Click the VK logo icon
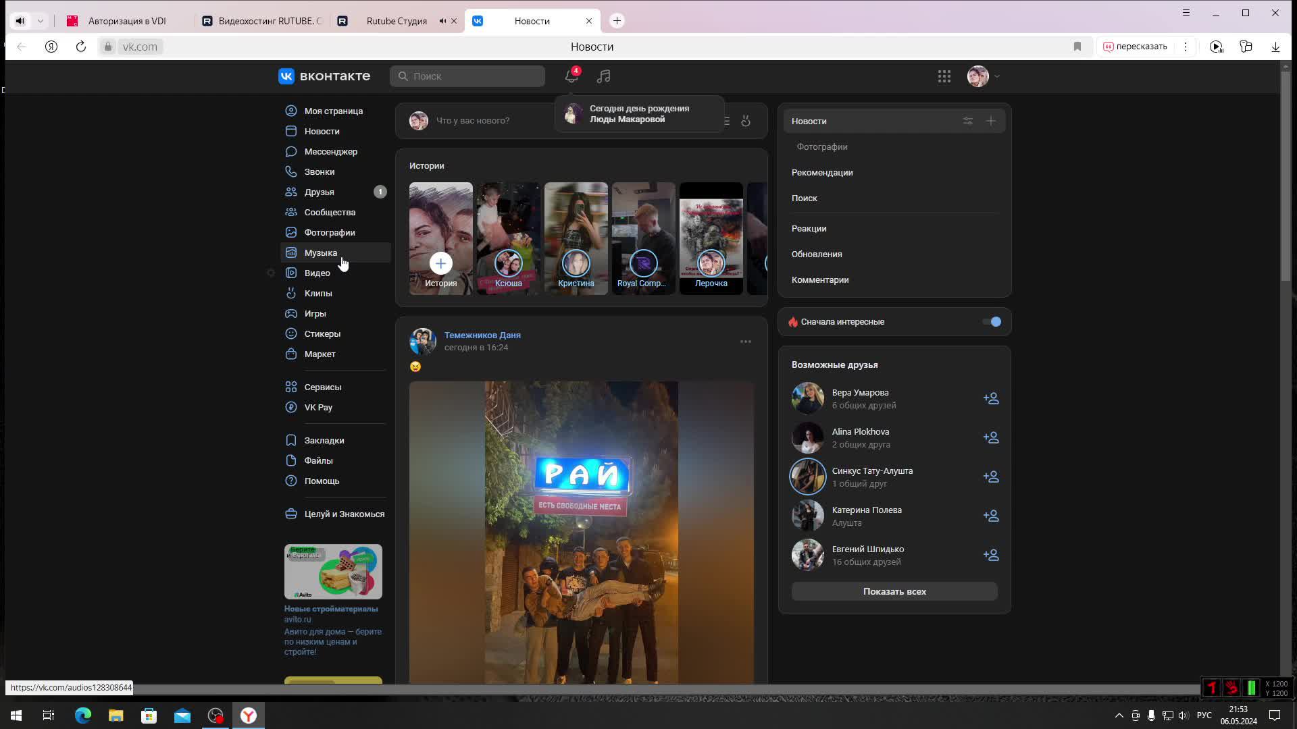The width and height of the screenshot is (1297, 729). point(286,76)
